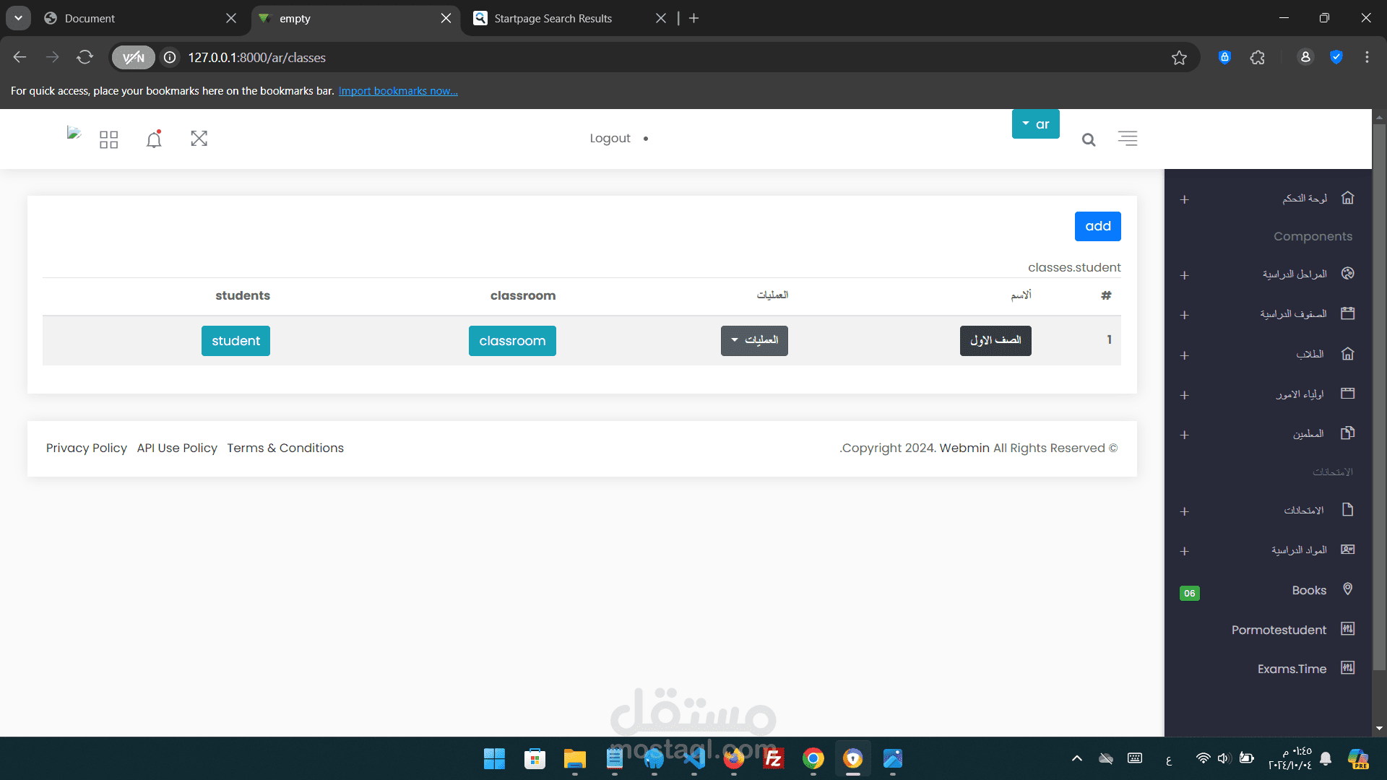Open Visual Studio Code from the taskbar

click(x=694, y=759)
